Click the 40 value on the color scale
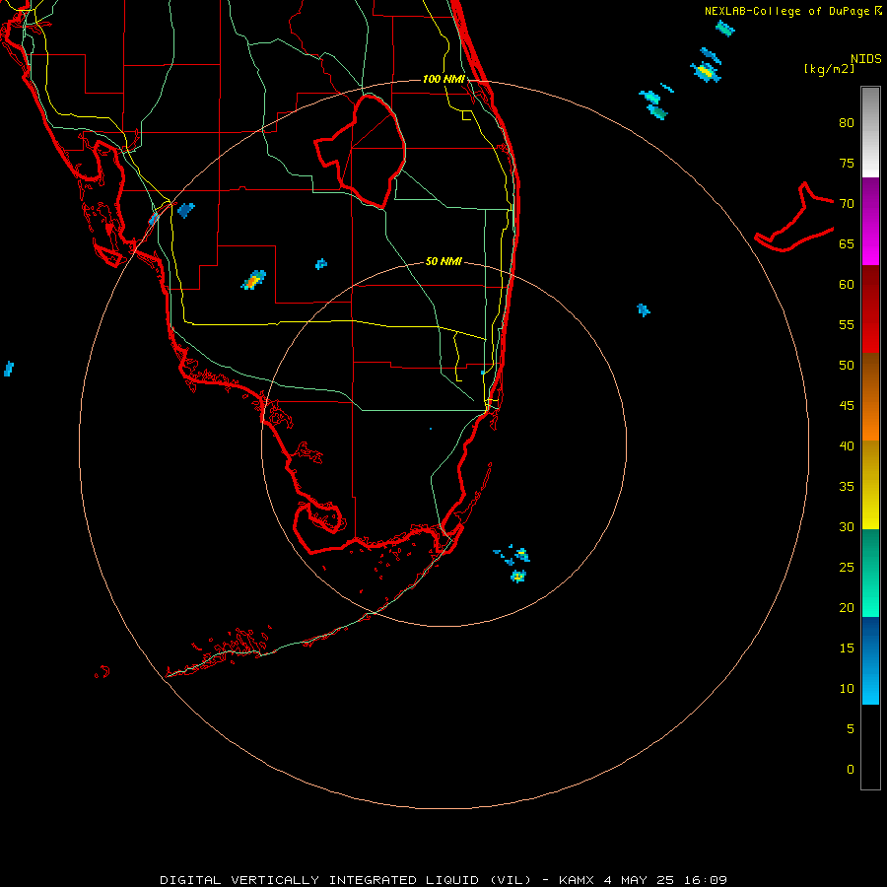This screenshot has width=887, height=887. 847,445
